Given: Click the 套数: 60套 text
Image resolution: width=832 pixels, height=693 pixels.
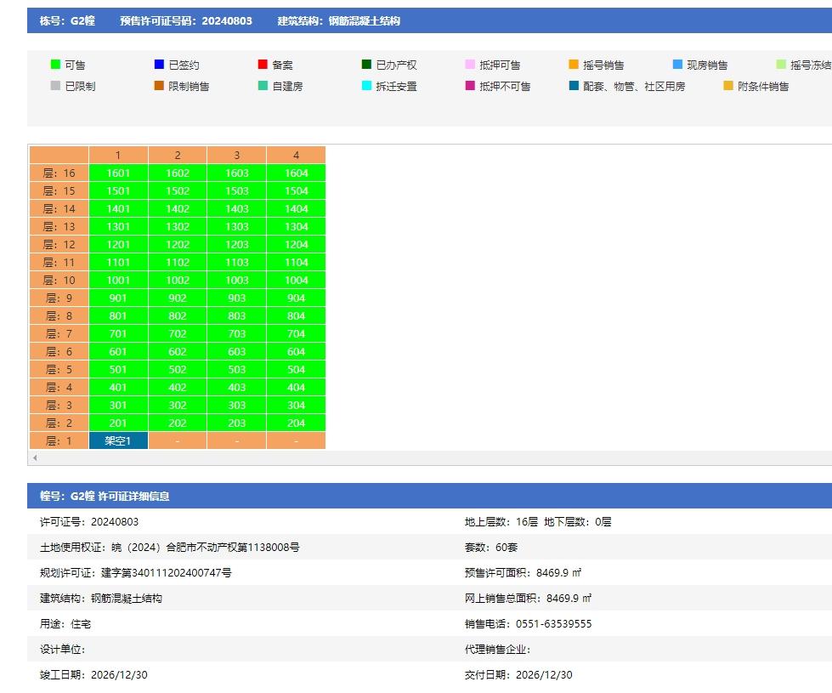Looking at the screenshot, I should (x=491, y=548).
